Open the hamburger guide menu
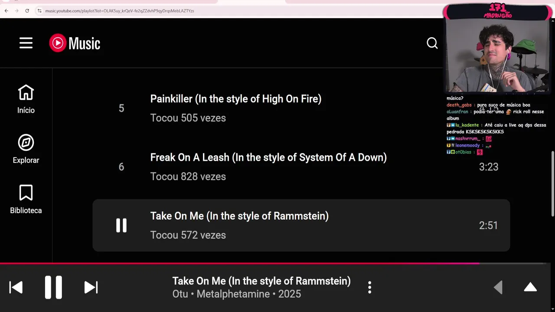The height and width of the screenshot is (312, 555). coord(26,43)
